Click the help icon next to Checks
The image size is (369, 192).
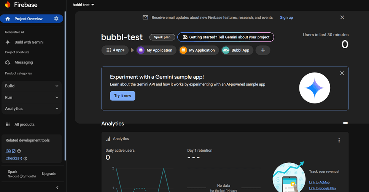[25, 159]
